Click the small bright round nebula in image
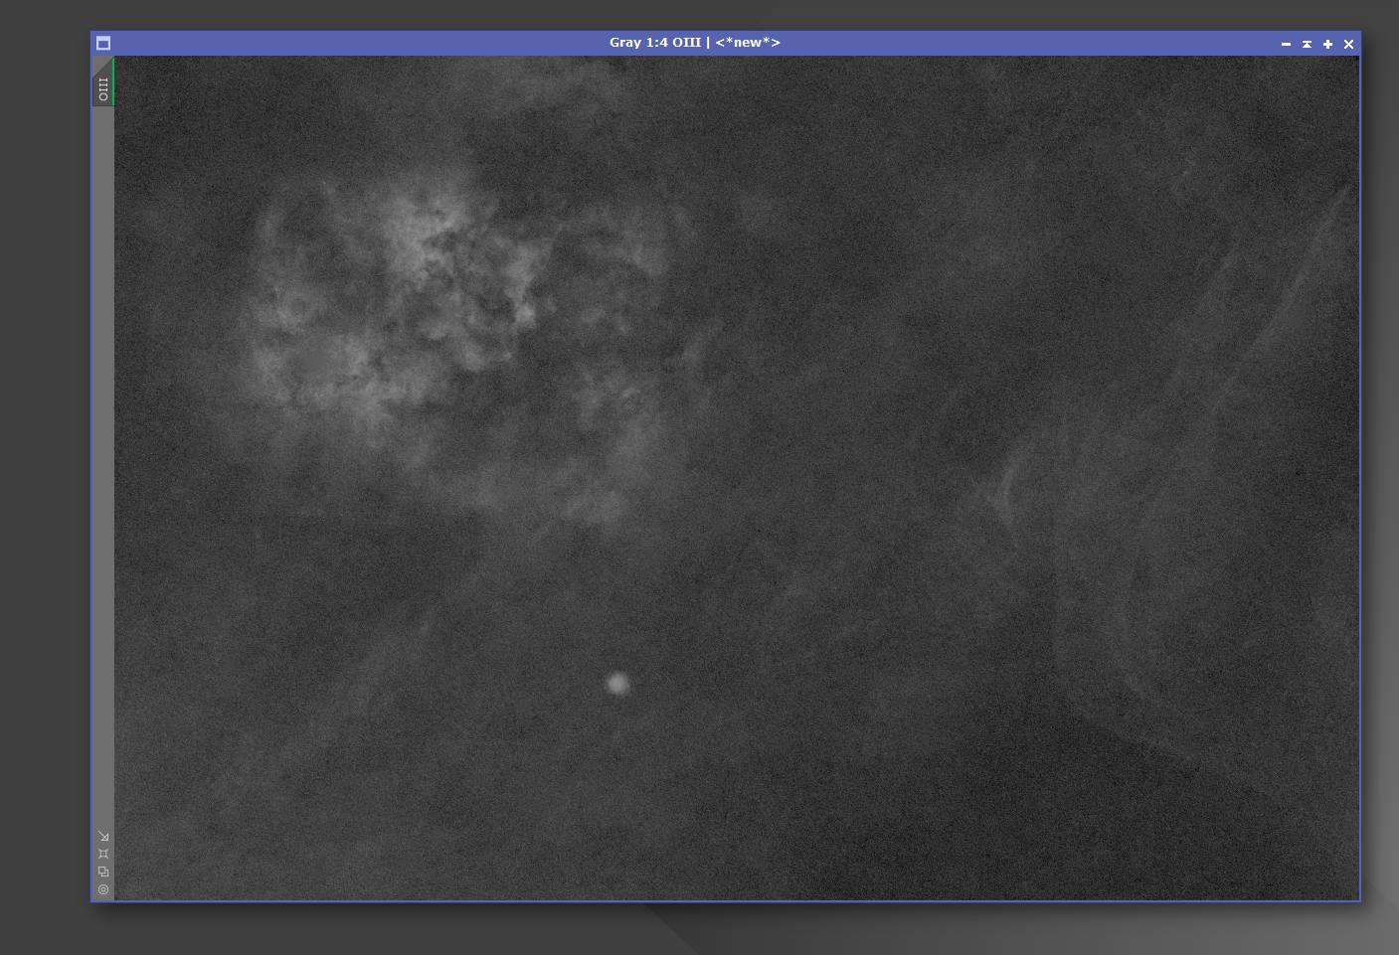1399x955 pixels. point(617,684)
